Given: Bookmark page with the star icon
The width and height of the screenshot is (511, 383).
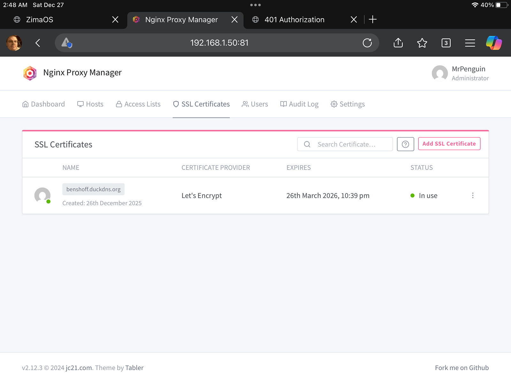Looking at the screenshot, I should 422,43.
